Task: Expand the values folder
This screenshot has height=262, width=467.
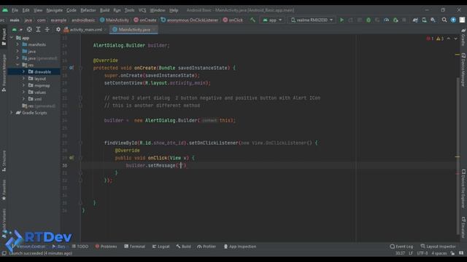Action: 23,92
